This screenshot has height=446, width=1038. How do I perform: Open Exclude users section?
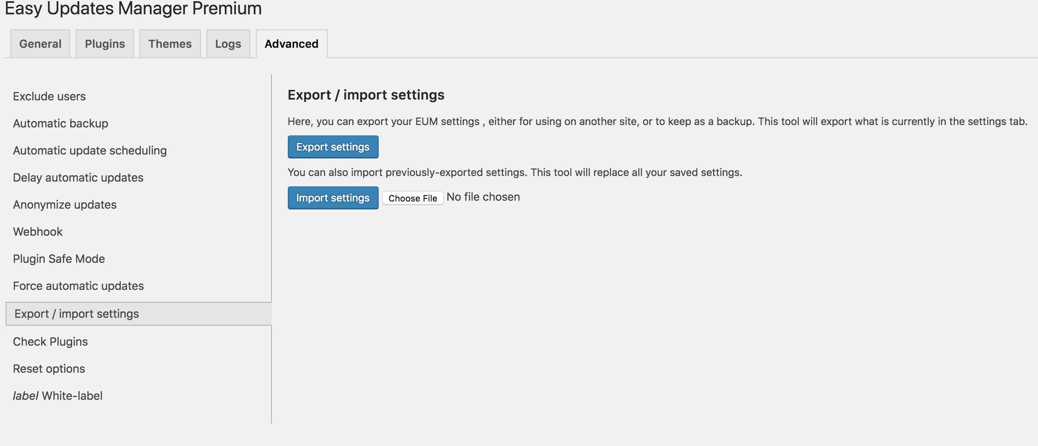pos(49,97)
